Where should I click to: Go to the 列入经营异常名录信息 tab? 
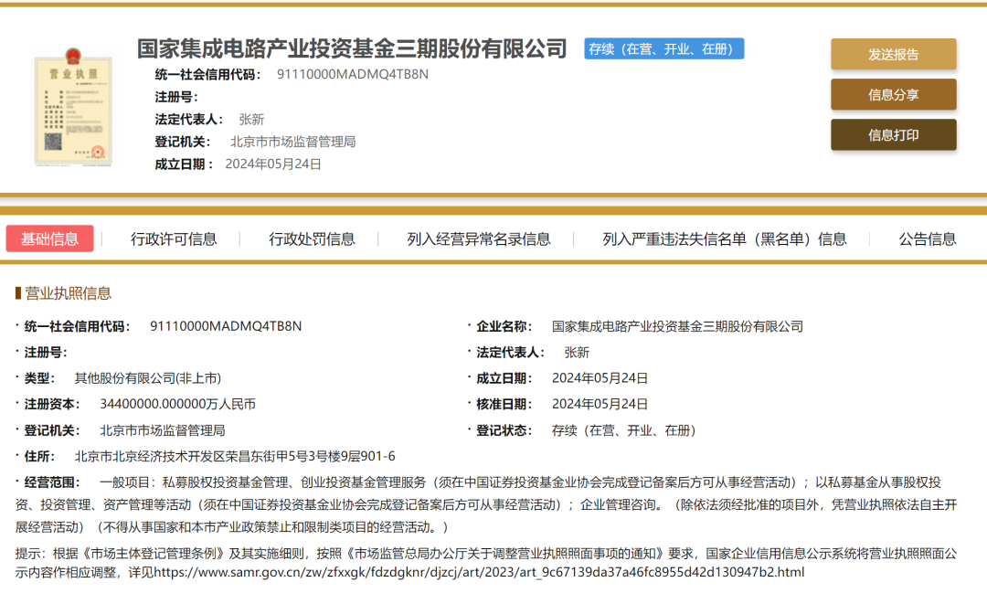(479, 239)
